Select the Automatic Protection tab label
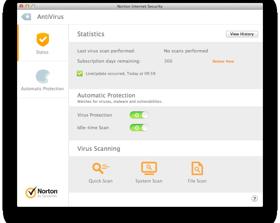280x223 pixels. coord(42,89)
